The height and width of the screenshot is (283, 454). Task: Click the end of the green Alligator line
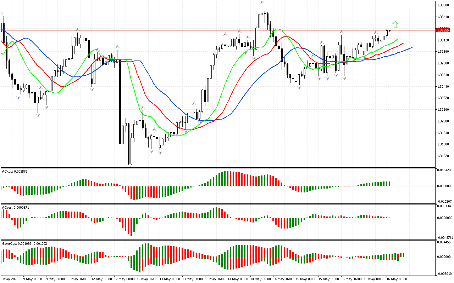398,39
